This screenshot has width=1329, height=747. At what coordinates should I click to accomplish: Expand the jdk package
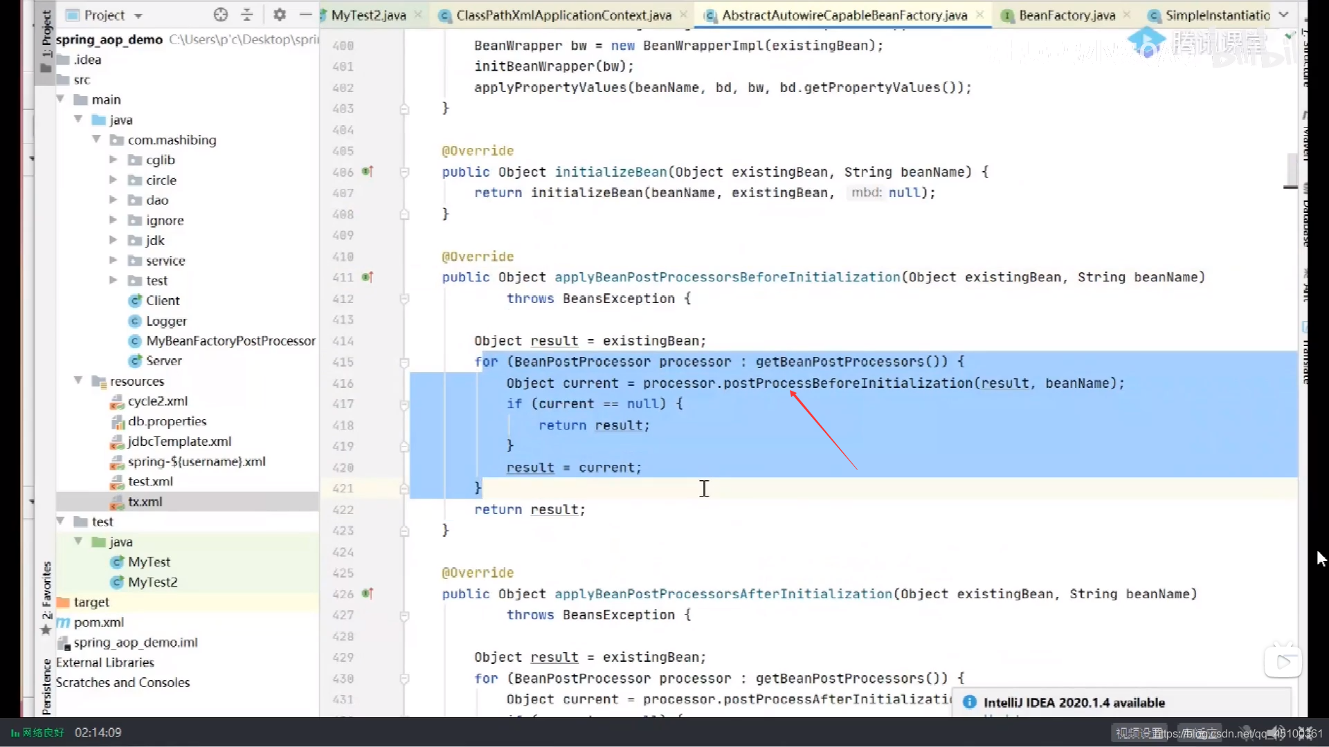coord(114,240)
